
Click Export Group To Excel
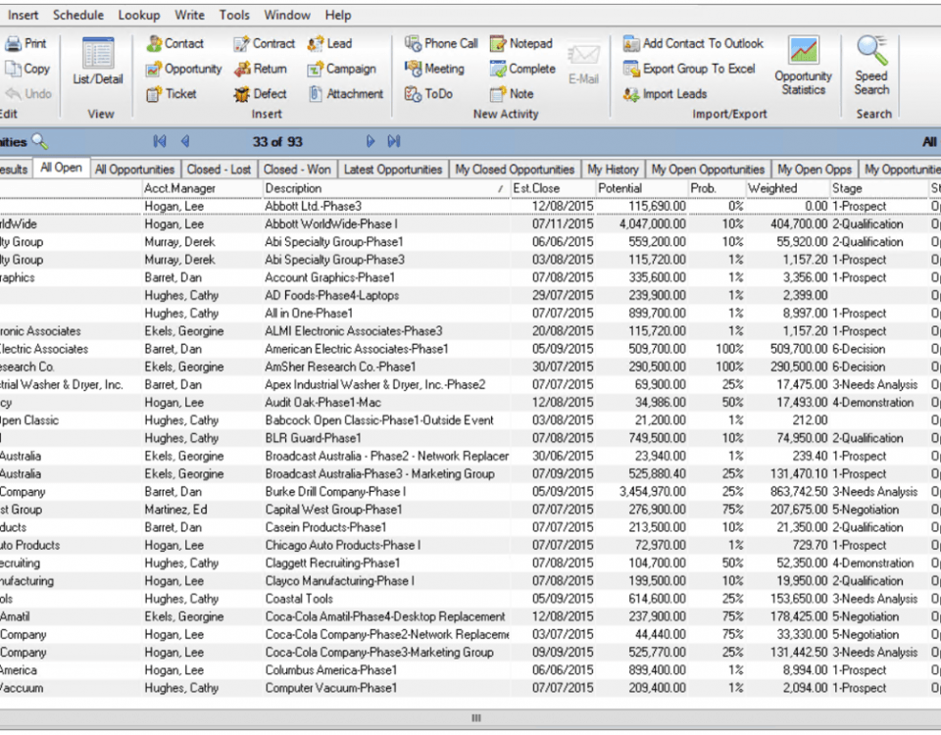689,69
